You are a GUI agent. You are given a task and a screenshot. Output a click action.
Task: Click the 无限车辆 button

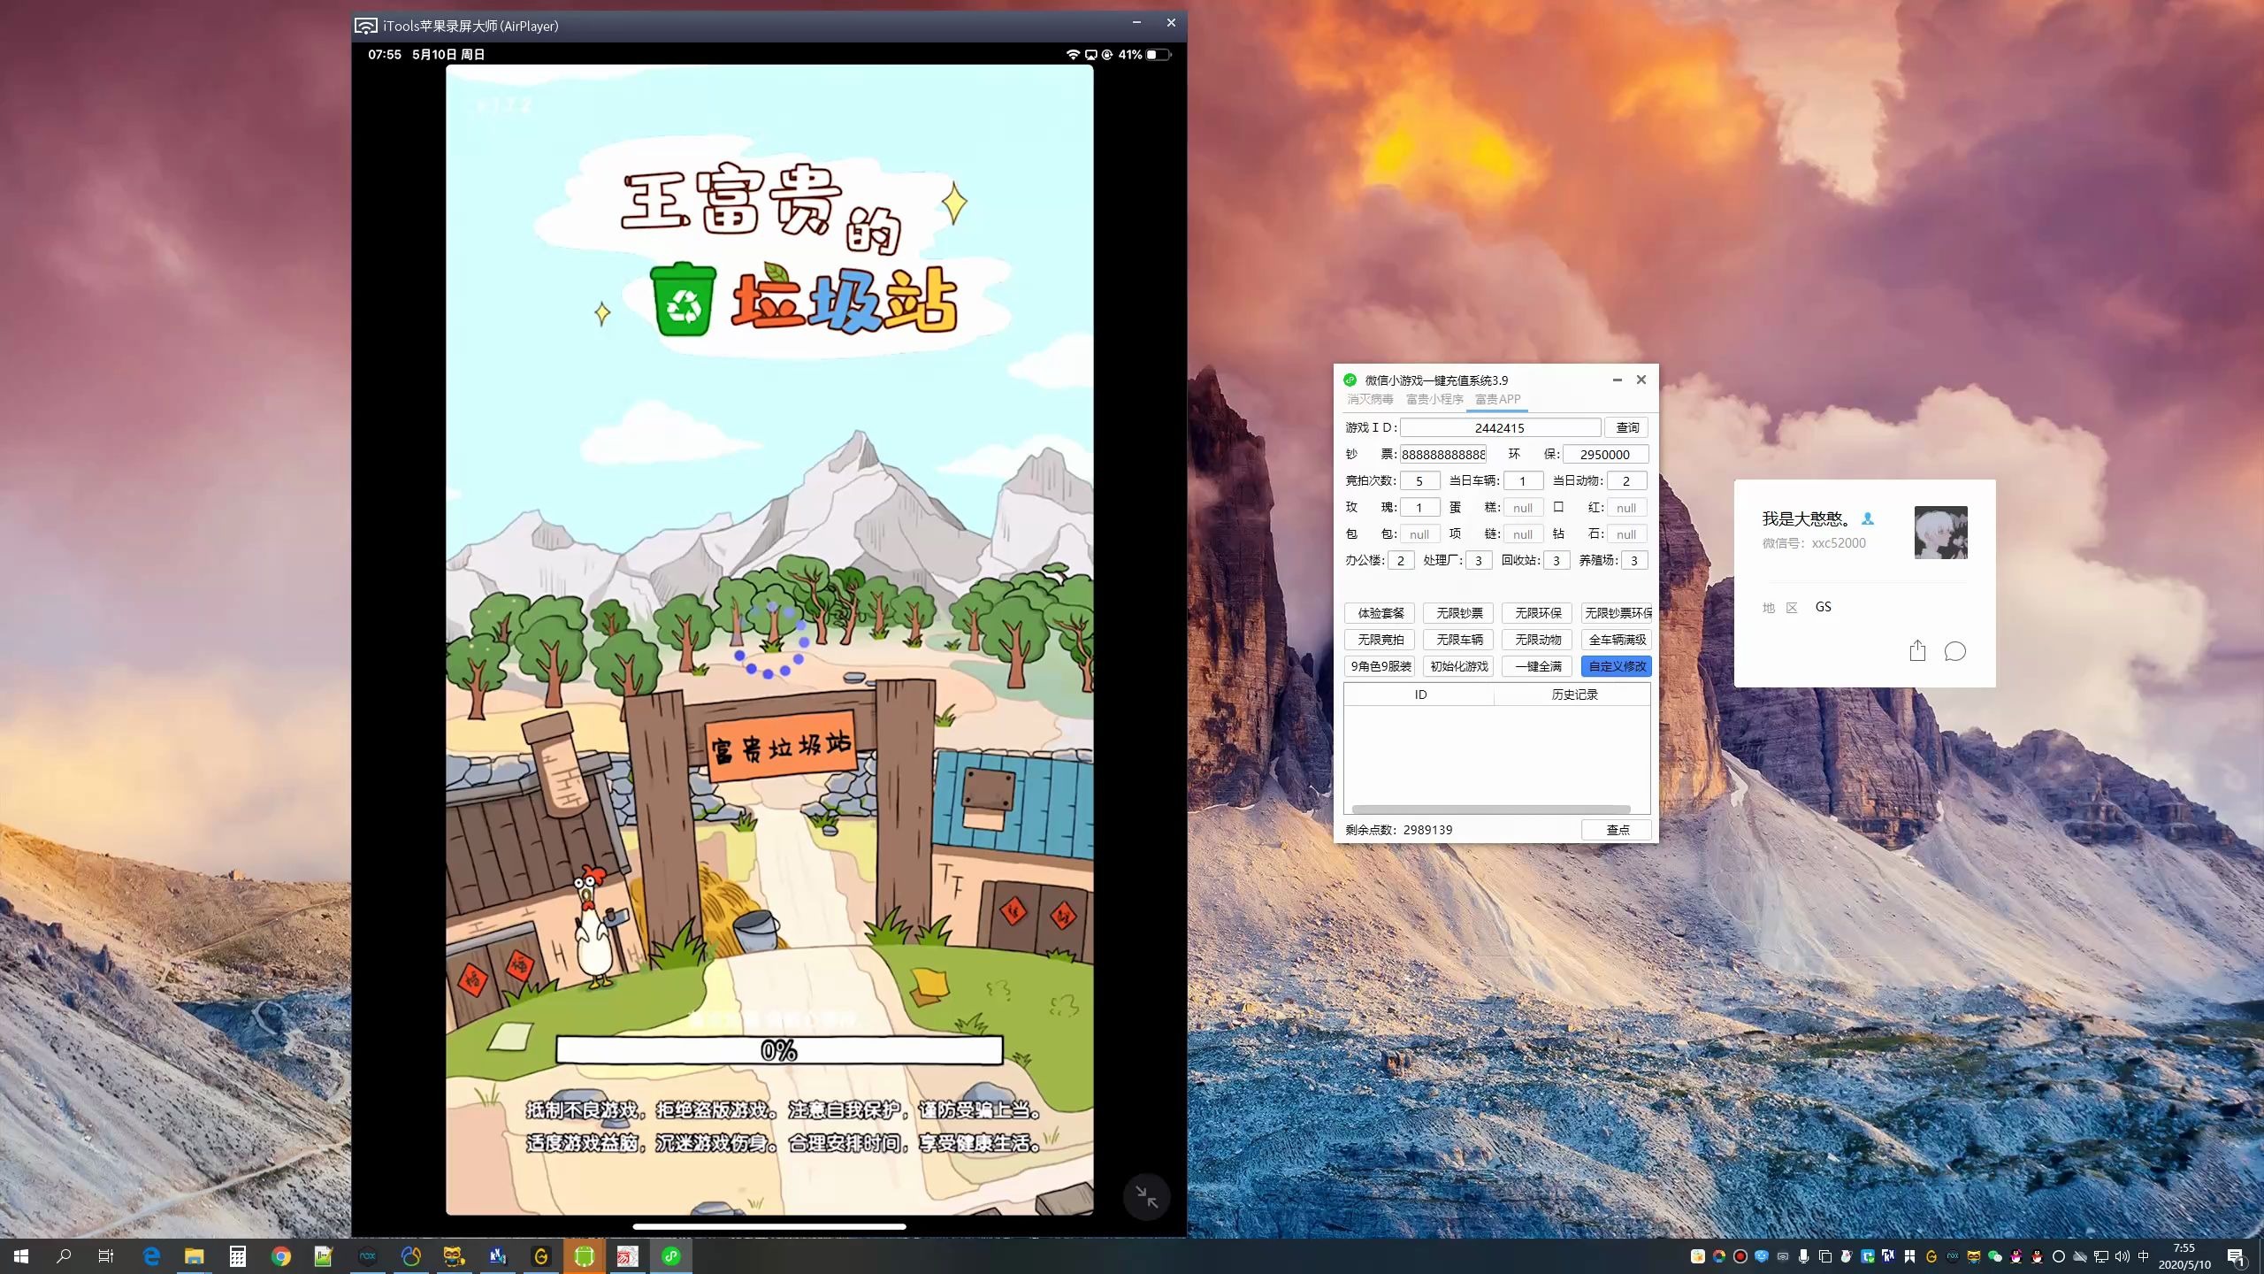click(x=1458, y=640)
